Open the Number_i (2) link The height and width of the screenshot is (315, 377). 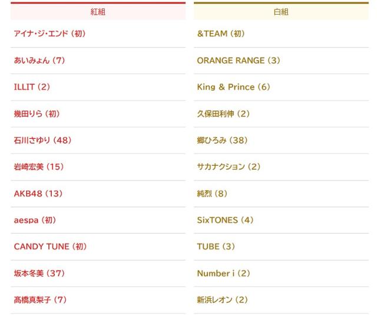point(223,273)
